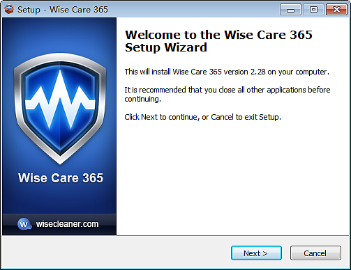Maximize the Setup window
Image resolution: width=351 pixels, height=270 pixels.
[x=313, y=10]
